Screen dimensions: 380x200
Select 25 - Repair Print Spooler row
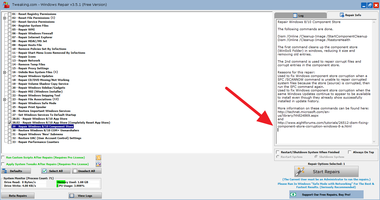pos(29,107)
